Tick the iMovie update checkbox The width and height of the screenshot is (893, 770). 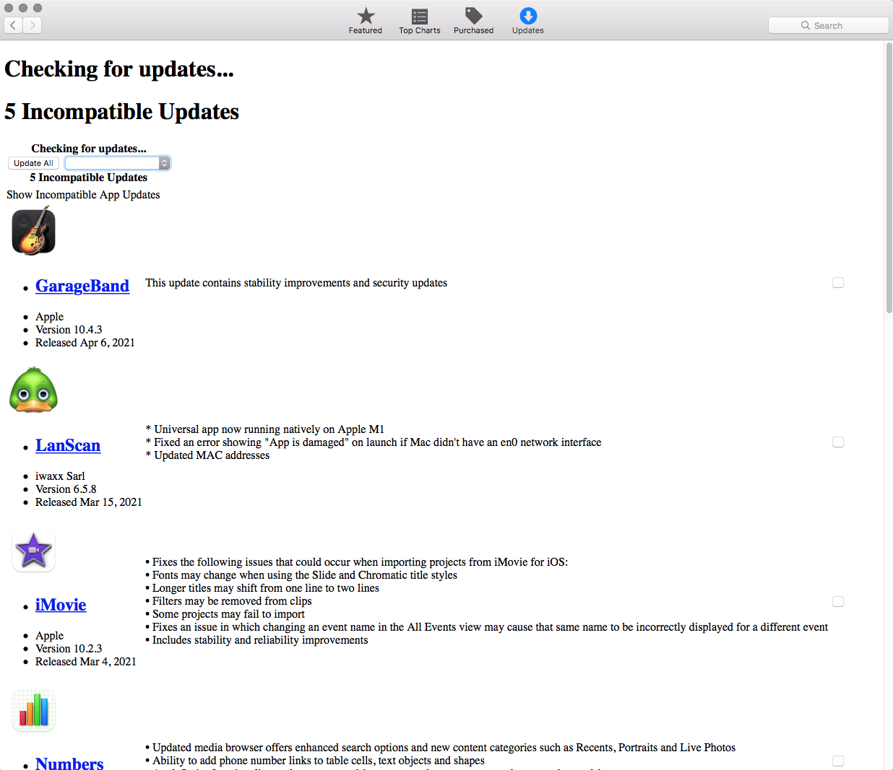pyautogui.click(x=838, y=601)
